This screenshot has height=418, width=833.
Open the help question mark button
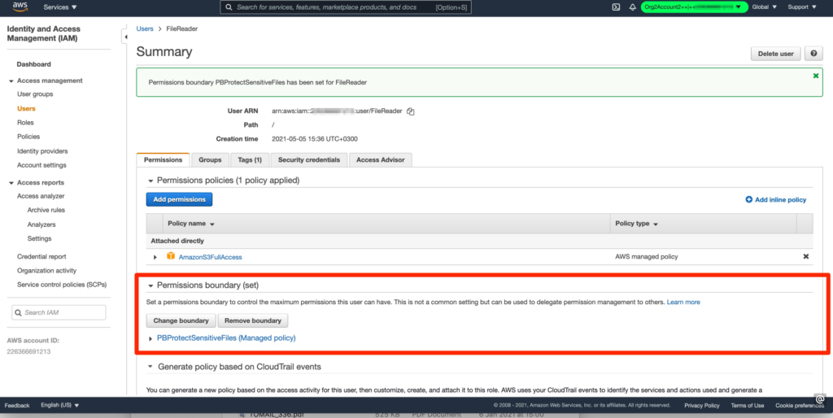coord(813,54)
